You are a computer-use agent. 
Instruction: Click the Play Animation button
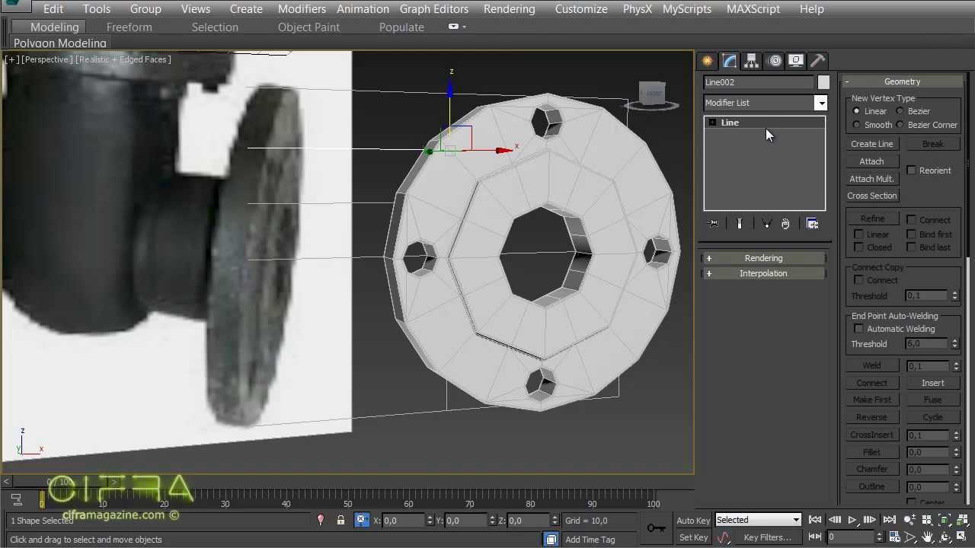click(852, 521)
